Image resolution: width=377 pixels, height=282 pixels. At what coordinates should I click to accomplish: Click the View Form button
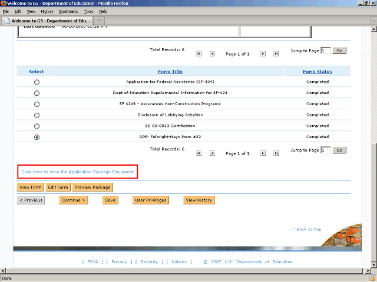(31, 187)
